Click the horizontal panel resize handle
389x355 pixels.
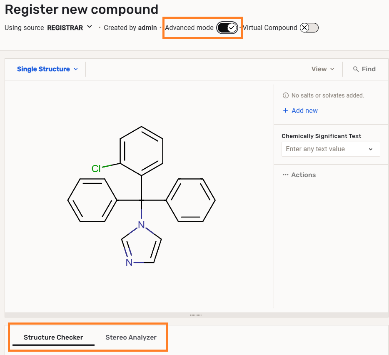[x=196, y=315]
